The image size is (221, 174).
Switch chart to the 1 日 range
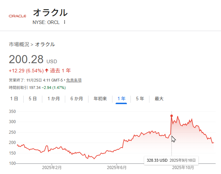click(x=14, y=99)
